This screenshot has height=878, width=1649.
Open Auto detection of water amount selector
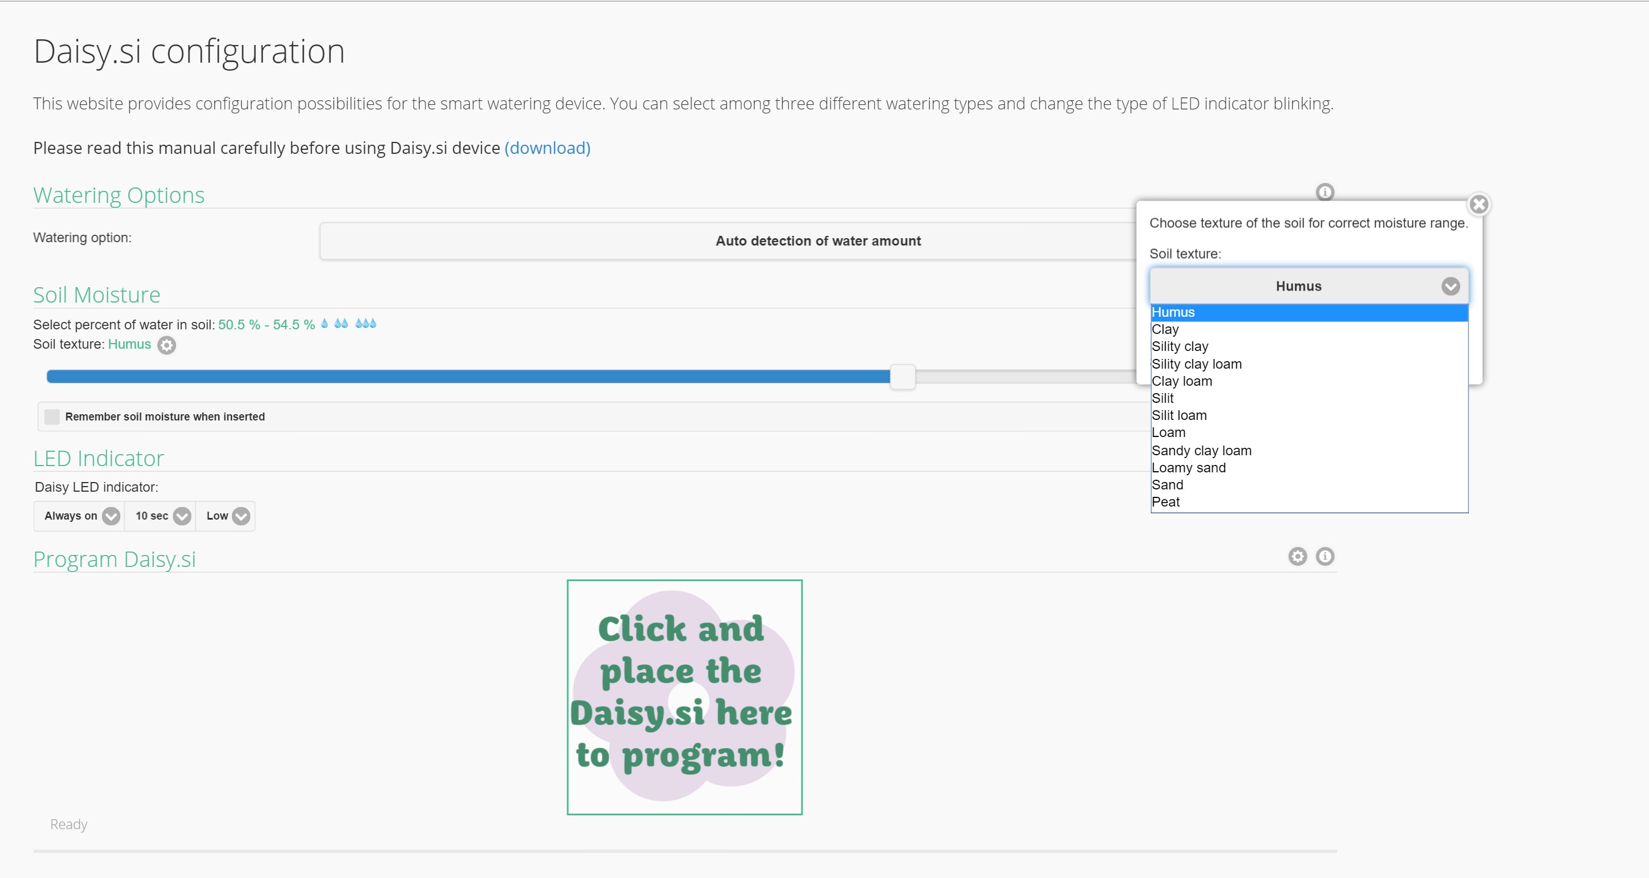click(727, 241)
